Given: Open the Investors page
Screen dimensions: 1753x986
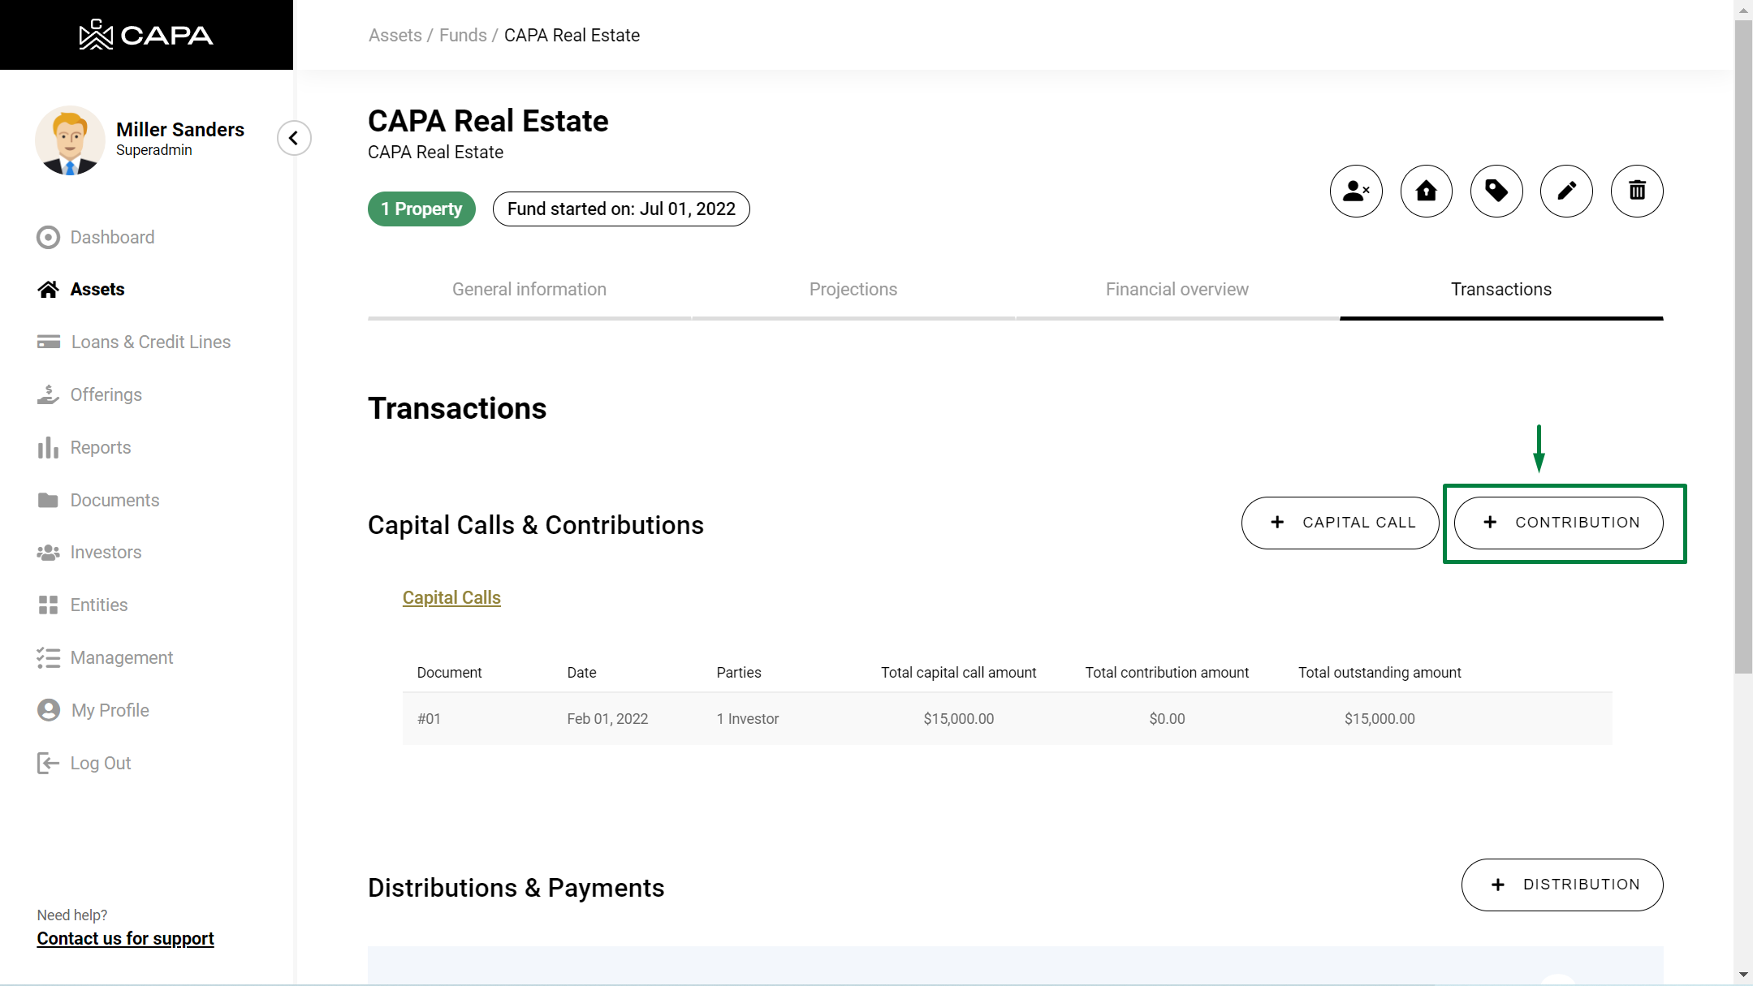Looking at the screenshot, I should pos(106,552).
